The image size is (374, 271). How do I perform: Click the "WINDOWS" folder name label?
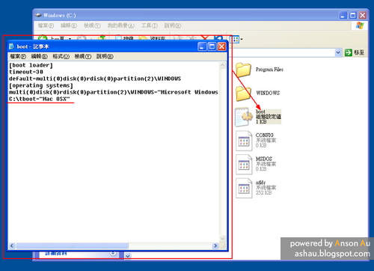pos(268,93)
